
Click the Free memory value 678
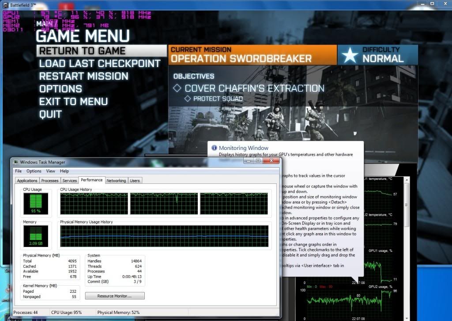click(x=73, y=276)
